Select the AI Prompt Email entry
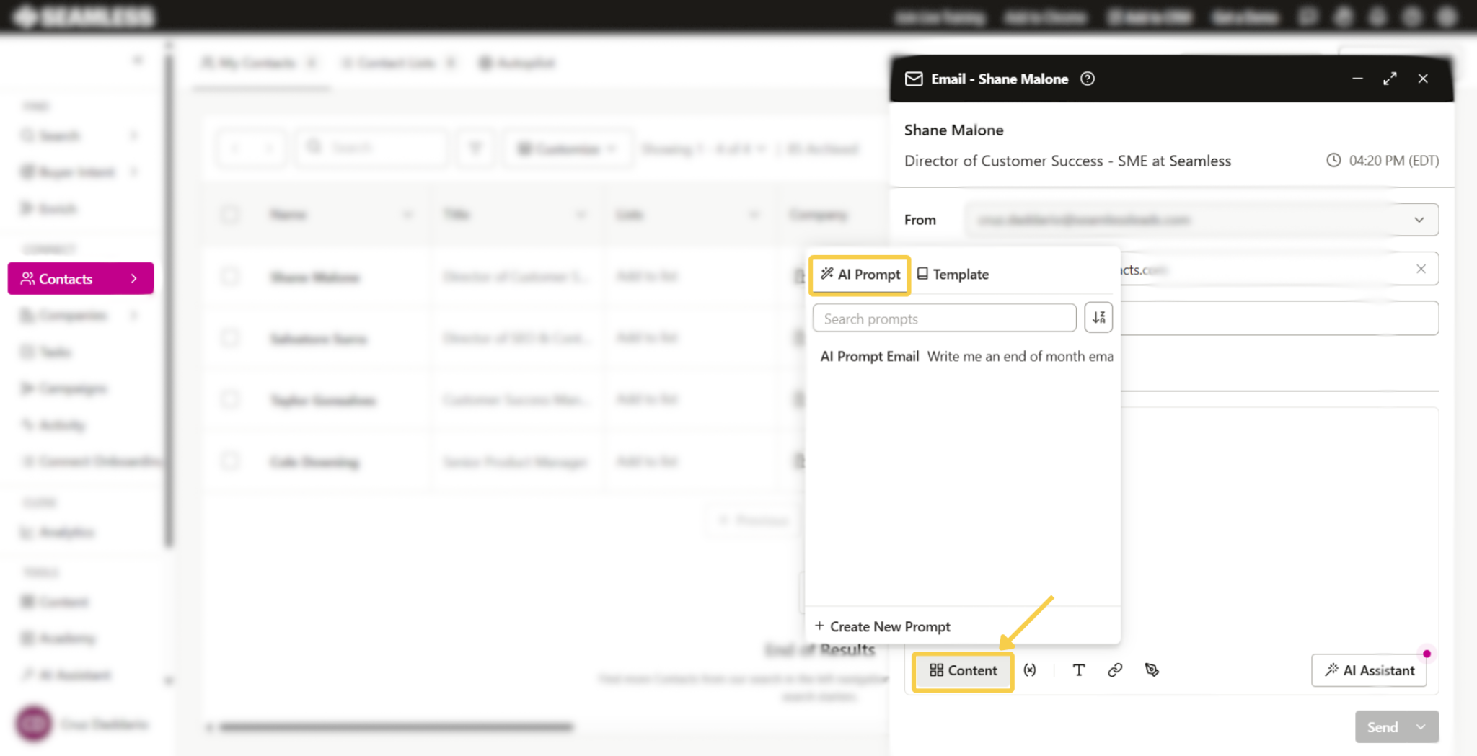Image resolution: width=1477 pixels, height=756 pixels. pos(966,356)
